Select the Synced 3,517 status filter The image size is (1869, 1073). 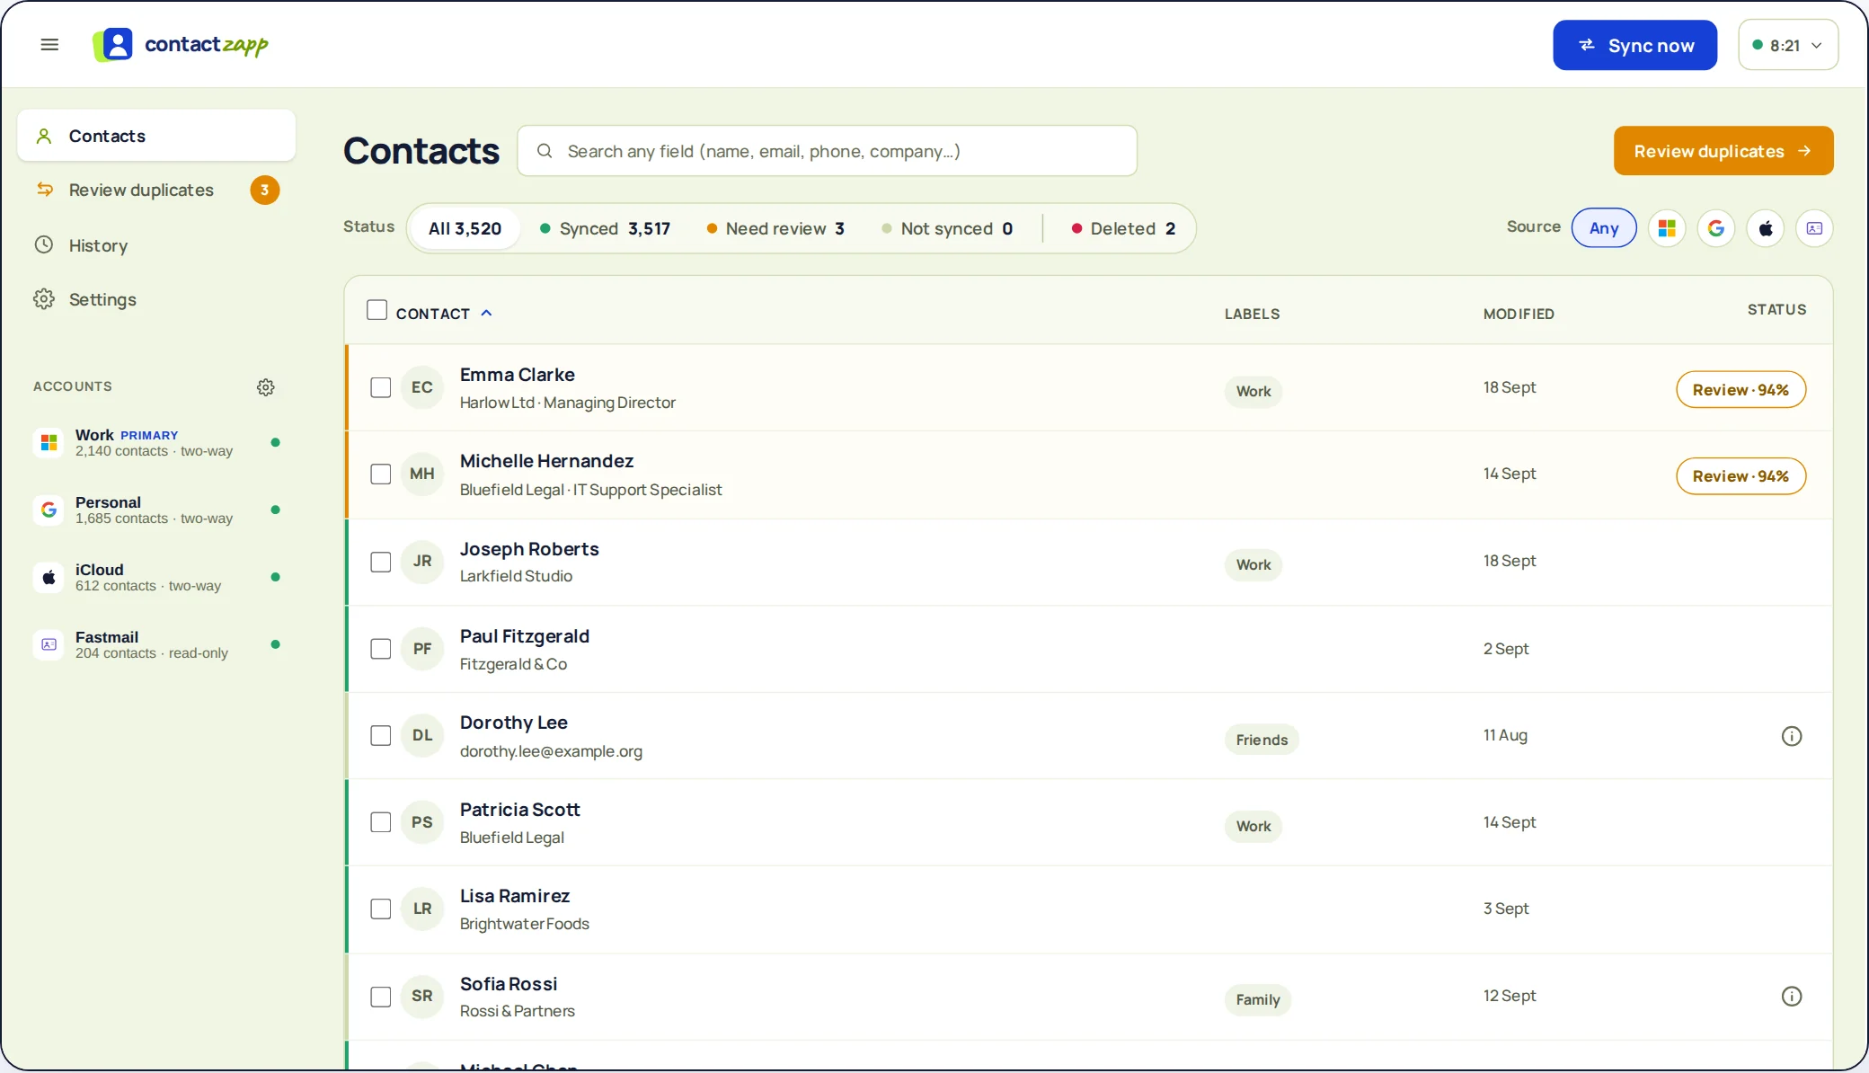coord(606,228)
